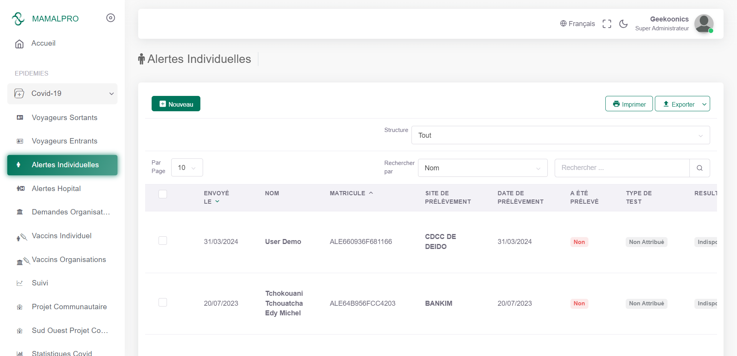Click the Accueil home icon
The height and width of the screenshot is (356, 737).
(x=19, y=44)
